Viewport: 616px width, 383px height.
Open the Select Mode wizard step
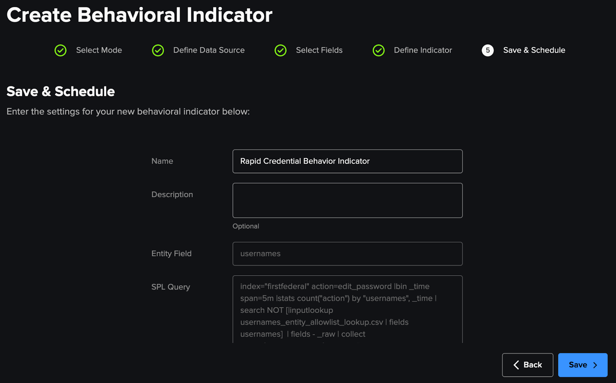tap(99, 50)
